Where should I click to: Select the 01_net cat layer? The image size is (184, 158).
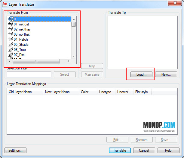[x=21, y=24]
